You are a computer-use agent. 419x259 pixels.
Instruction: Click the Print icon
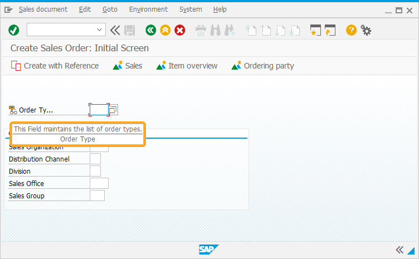201,31
